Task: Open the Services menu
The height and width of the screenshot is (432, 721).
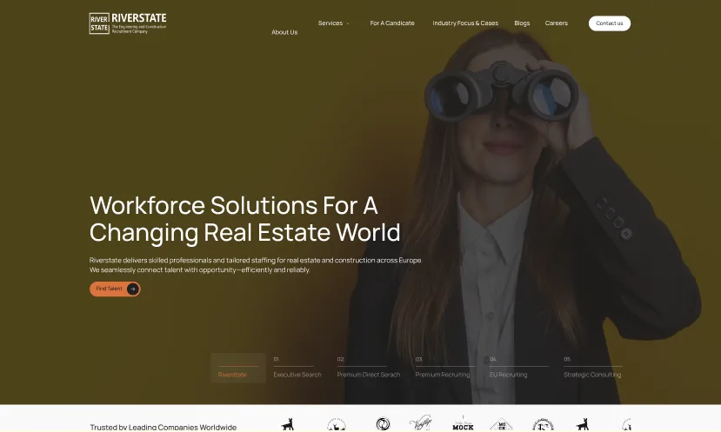Action: tap(330, 23)
